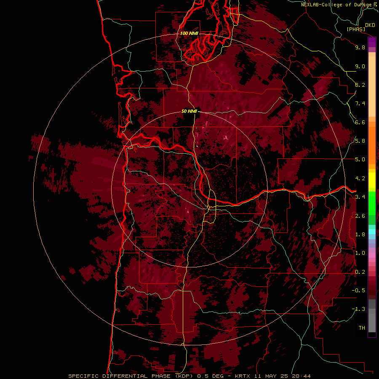Viewport: 379px width, 379px height.
Task: Select the 4.2 scale value
Action: (x=360, y=179)
